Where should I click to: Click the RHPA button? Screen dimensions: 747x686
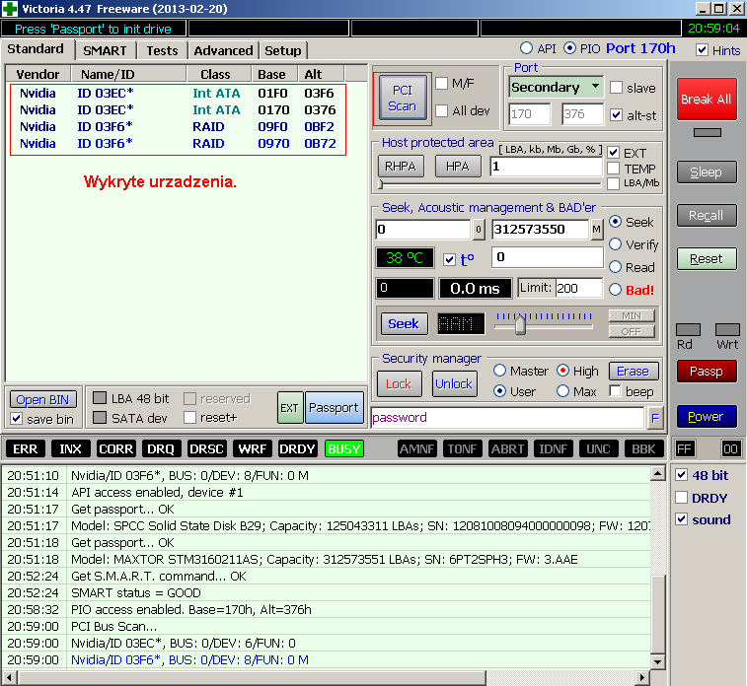tap(401, 167)
